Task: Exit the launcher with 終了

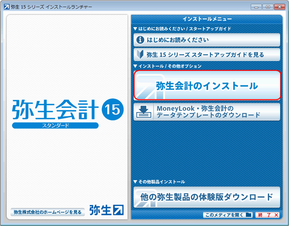Action: pyautogui.click(x=267, y=215)
